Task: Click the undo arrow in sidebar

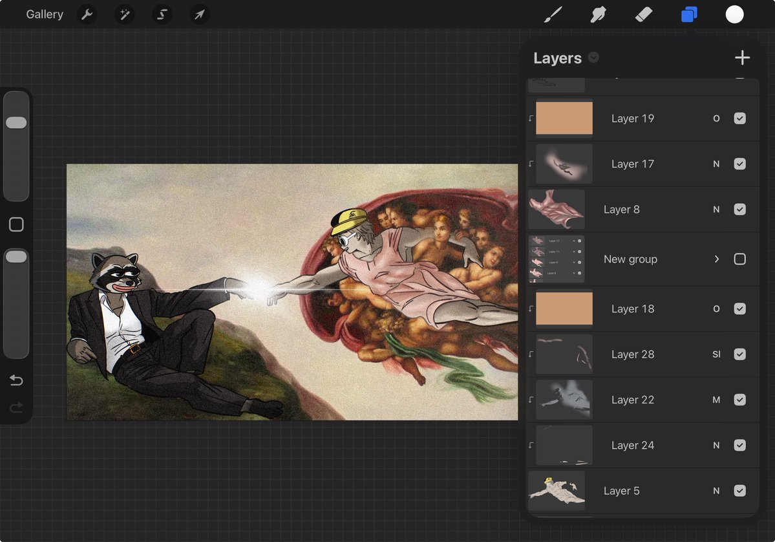Action: pos(16,380)
